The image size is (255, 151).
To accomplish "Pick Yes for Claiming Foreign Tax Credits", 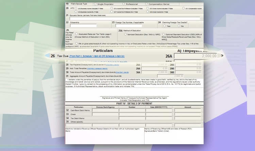I will (x=165, y=26).
